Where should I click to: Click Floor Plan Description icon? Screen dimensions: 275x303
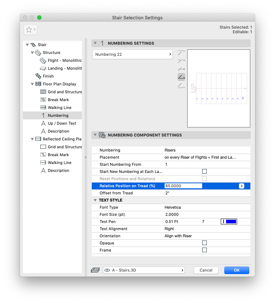[44, 131]
